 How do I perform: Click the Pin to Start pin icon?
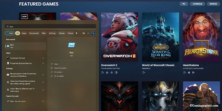point(52,72)
